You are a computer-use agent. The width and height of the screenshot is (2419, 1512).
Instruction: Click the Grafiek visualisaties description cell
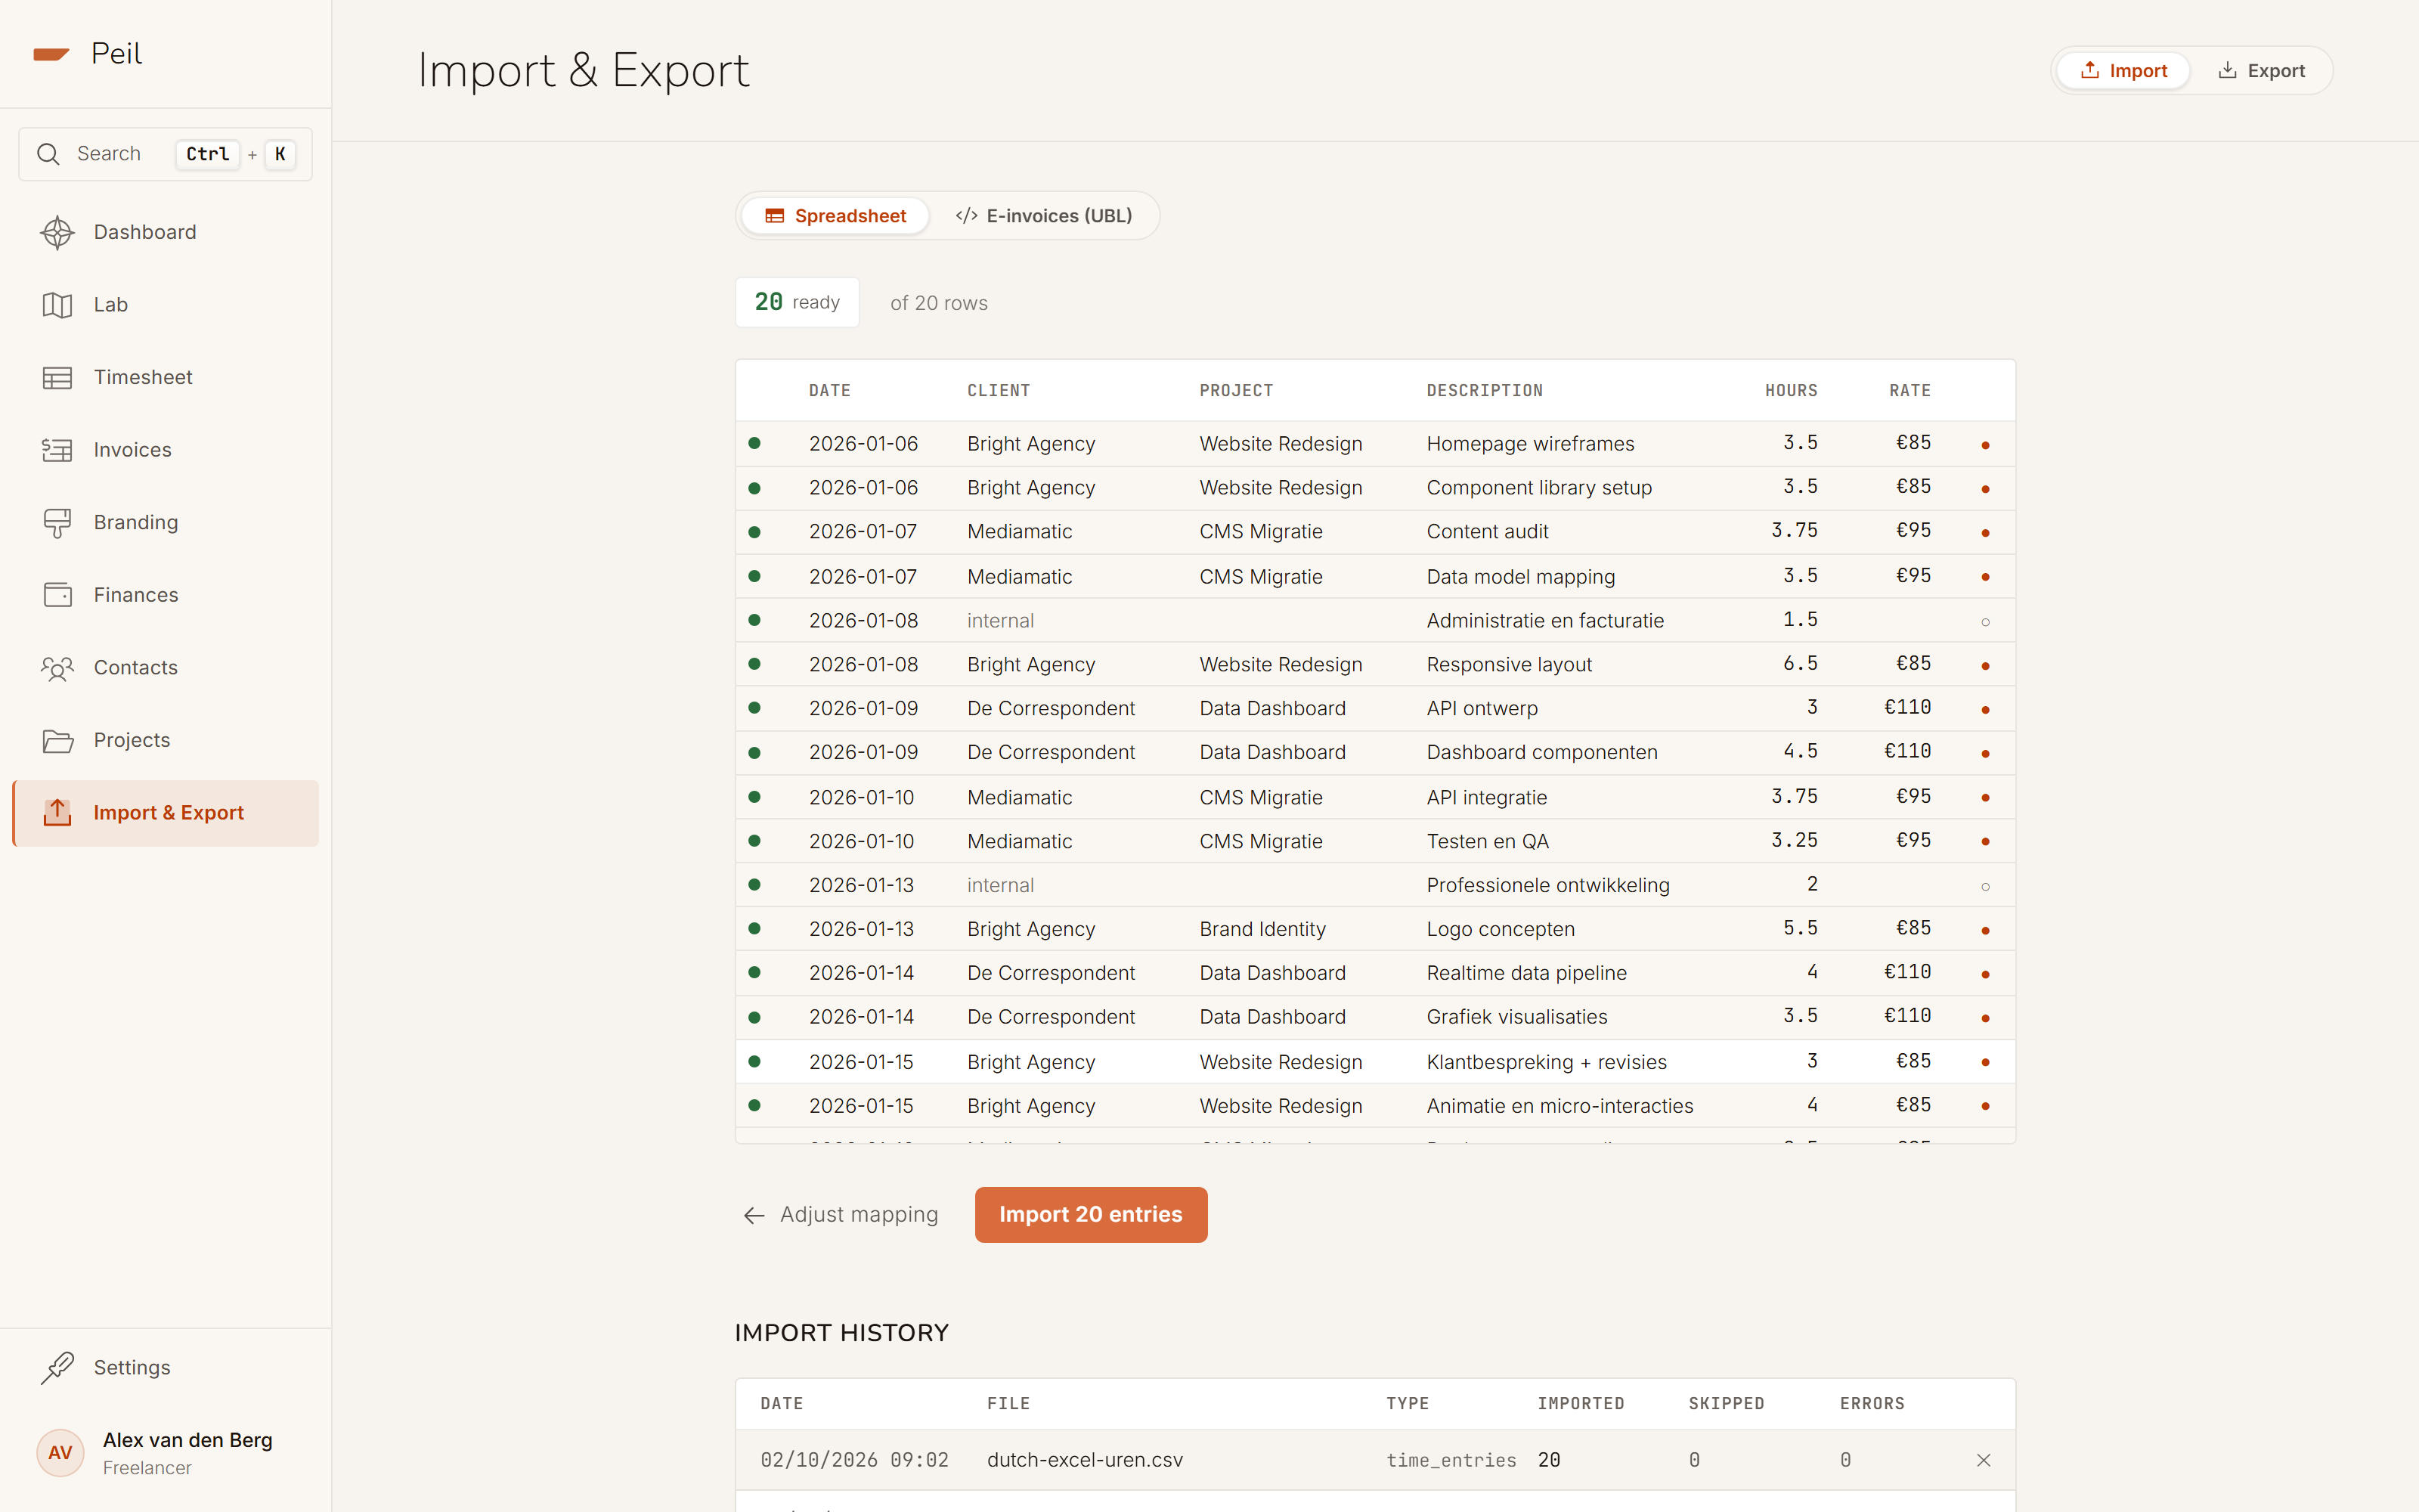point(1516,1017)
